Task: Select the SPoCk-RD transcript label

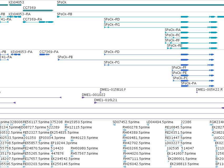Action: (112, 19)
